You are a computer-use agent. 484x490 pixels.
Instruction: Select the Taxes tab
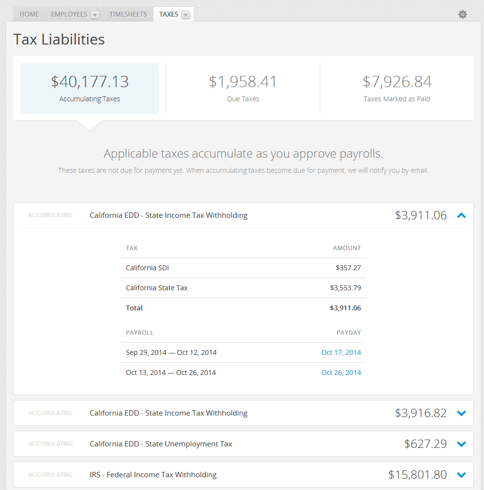(169, 14)
